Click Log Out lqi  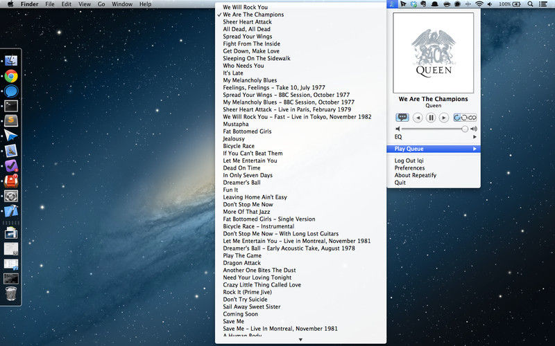[x=410, y=161]
